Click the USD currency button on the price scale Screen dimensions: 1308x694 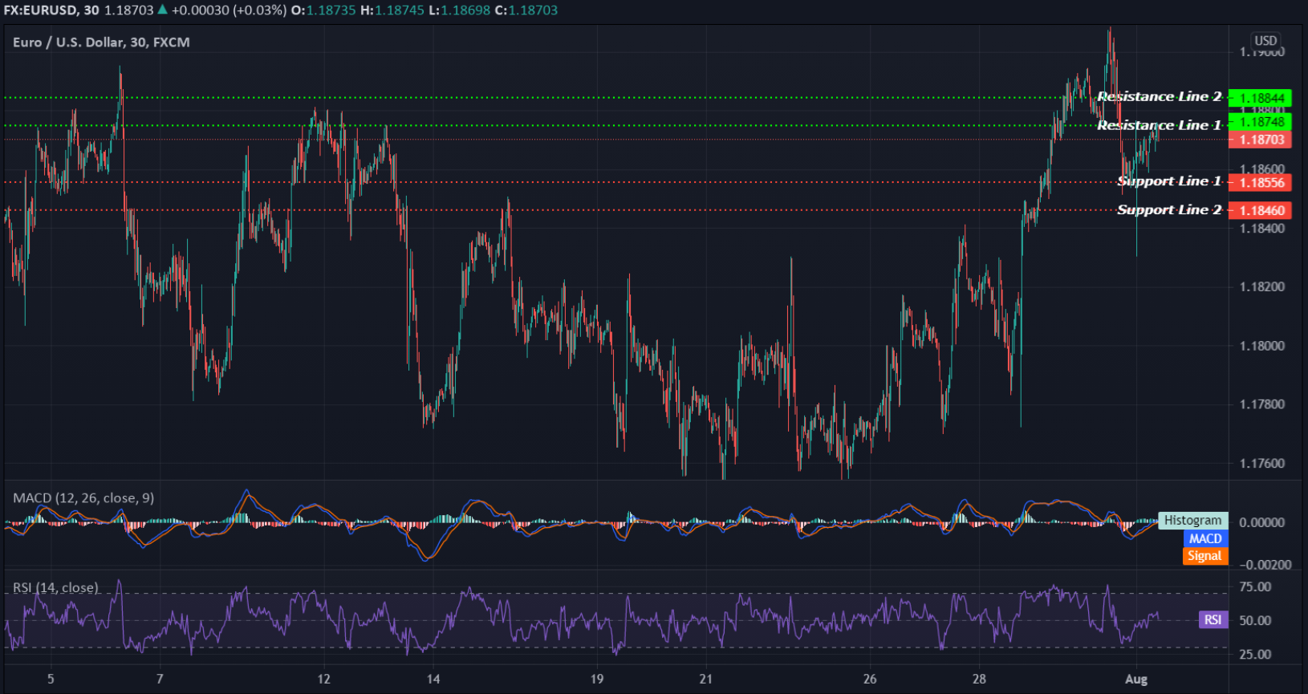click(1265, 41)
